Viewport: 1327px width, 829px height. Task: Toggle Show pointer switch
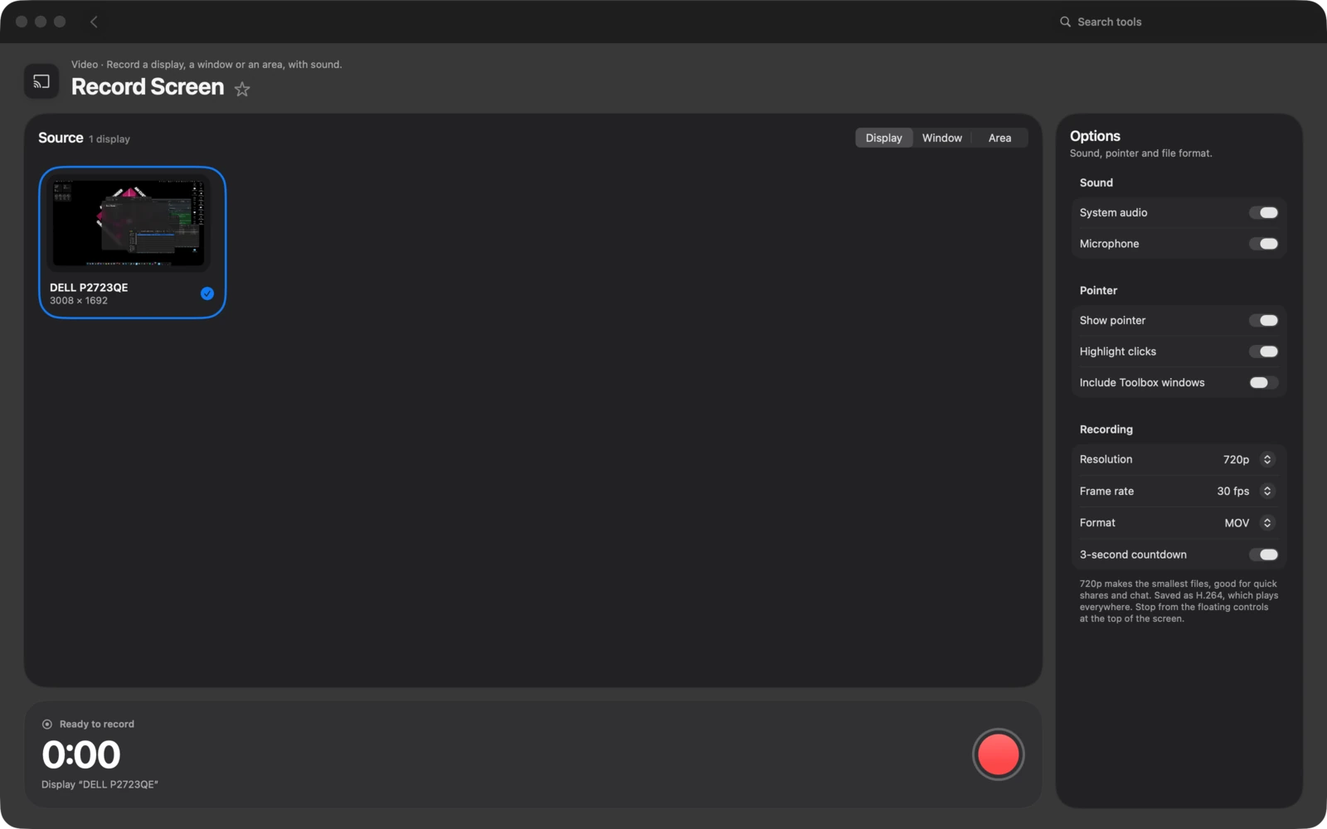click(1263, 321)
